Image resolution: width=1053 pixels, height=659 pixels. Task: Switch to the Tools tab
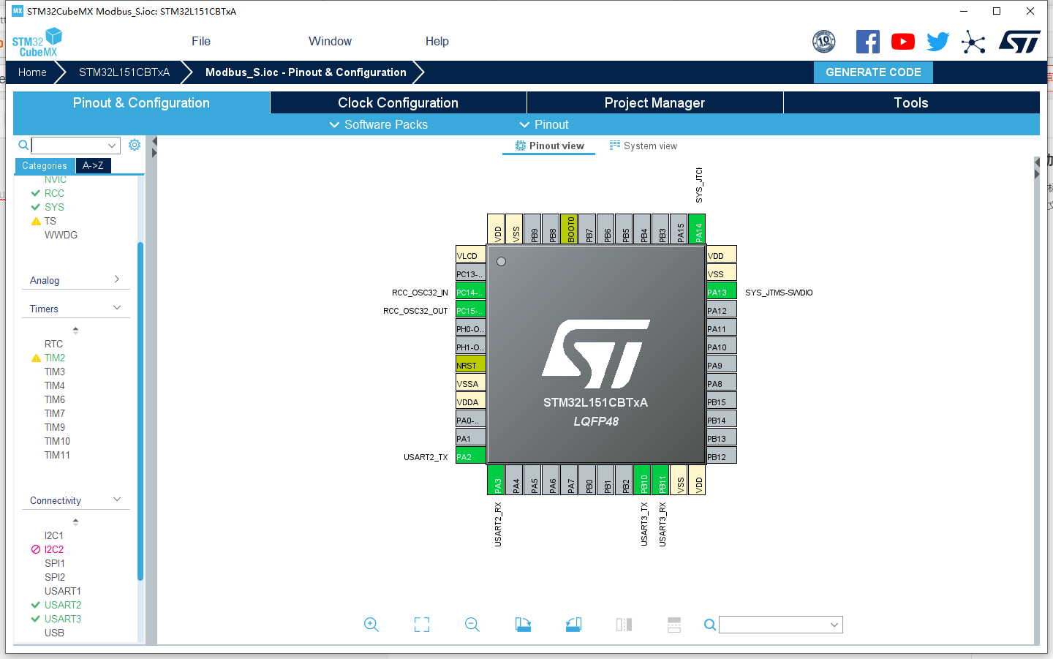coord(911,102)
